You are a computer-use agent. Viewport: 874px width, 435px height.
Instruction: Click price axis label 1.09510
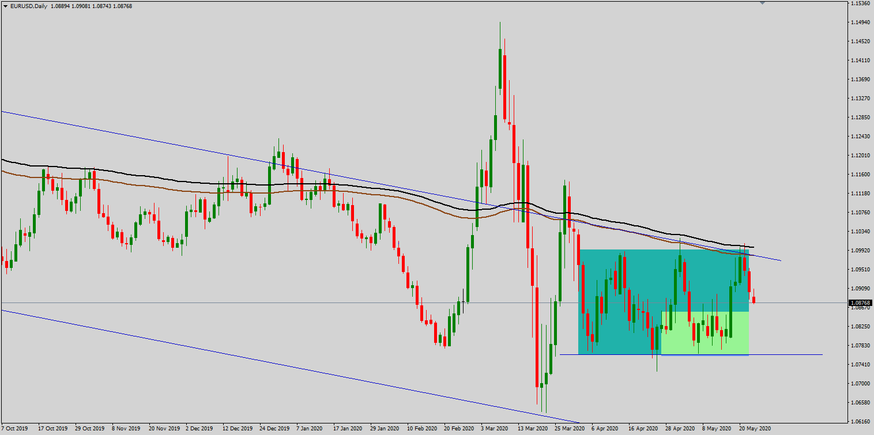(x=860, y=270)
